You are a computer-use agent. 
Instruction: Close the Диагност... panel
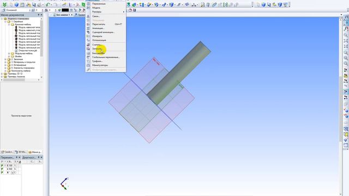(41, 157)
